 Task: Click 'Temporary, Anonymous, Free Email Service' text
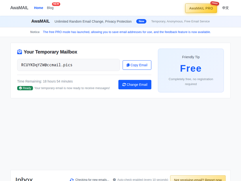coord(180,21)
